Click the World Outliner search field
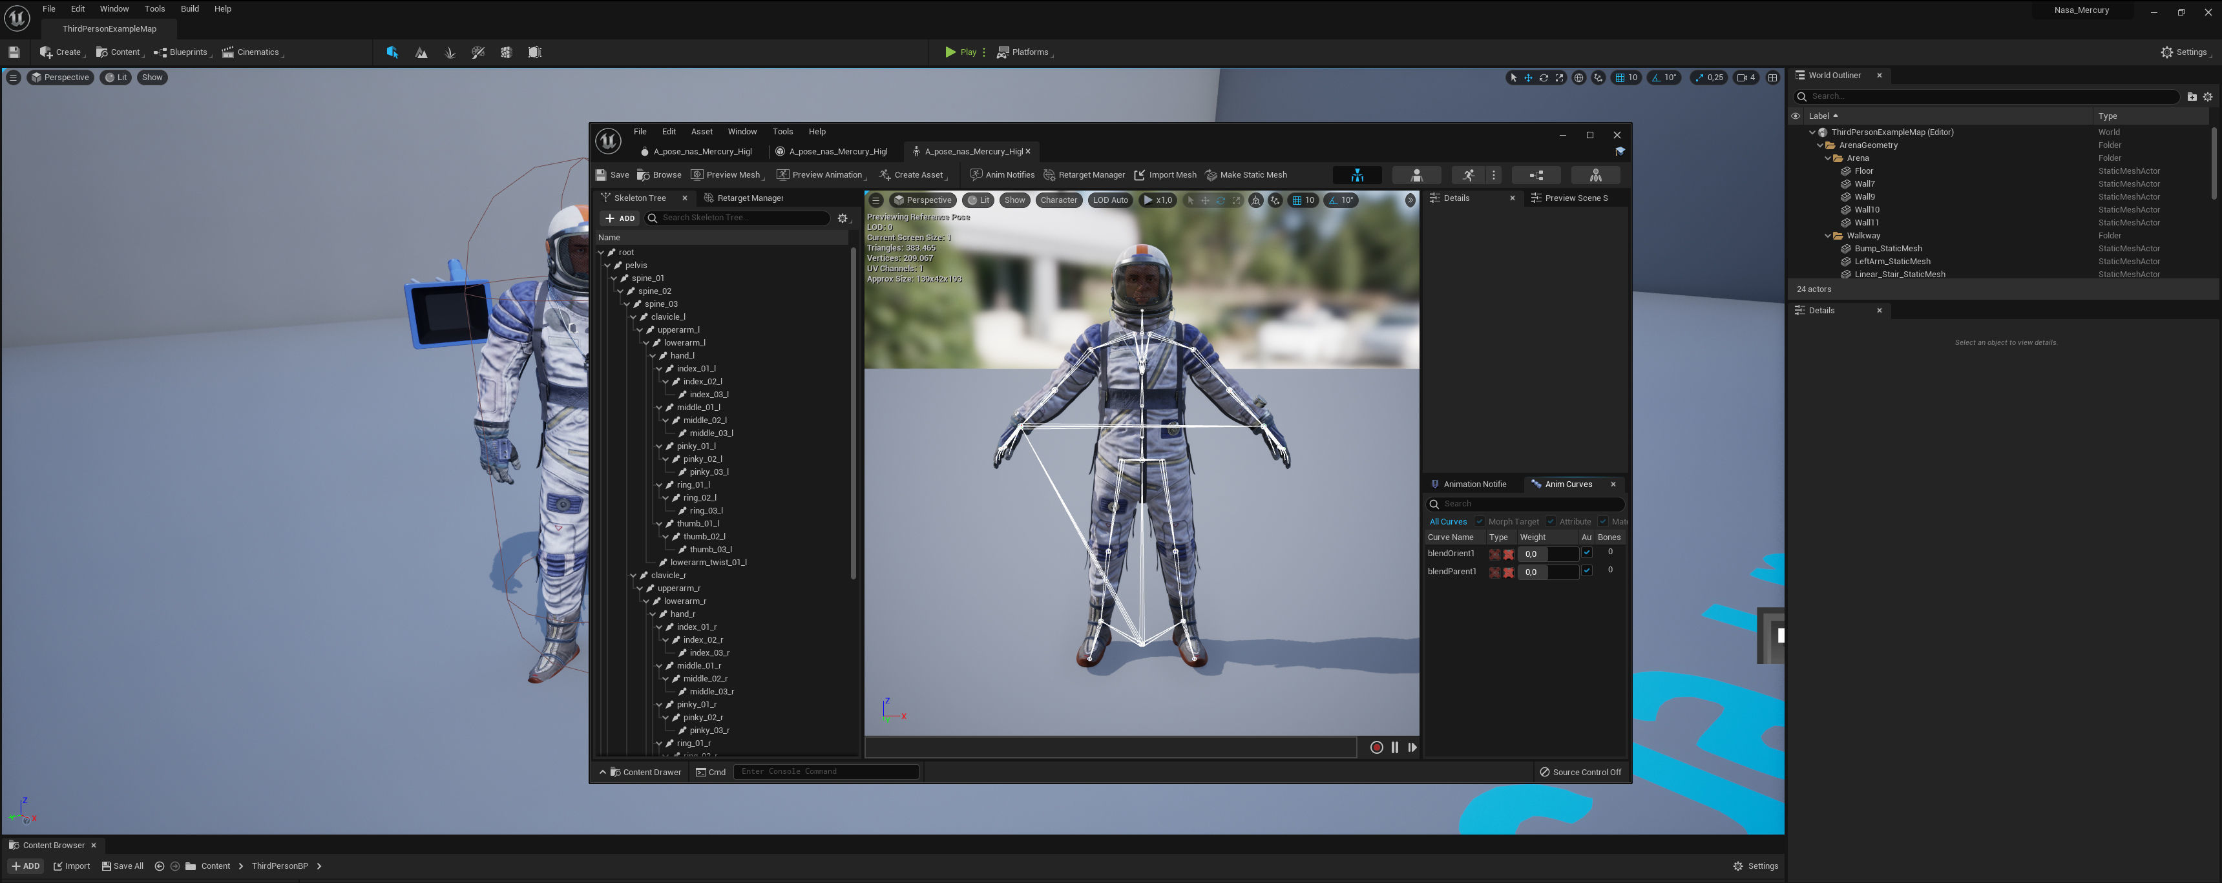 tap(1987, 97)
